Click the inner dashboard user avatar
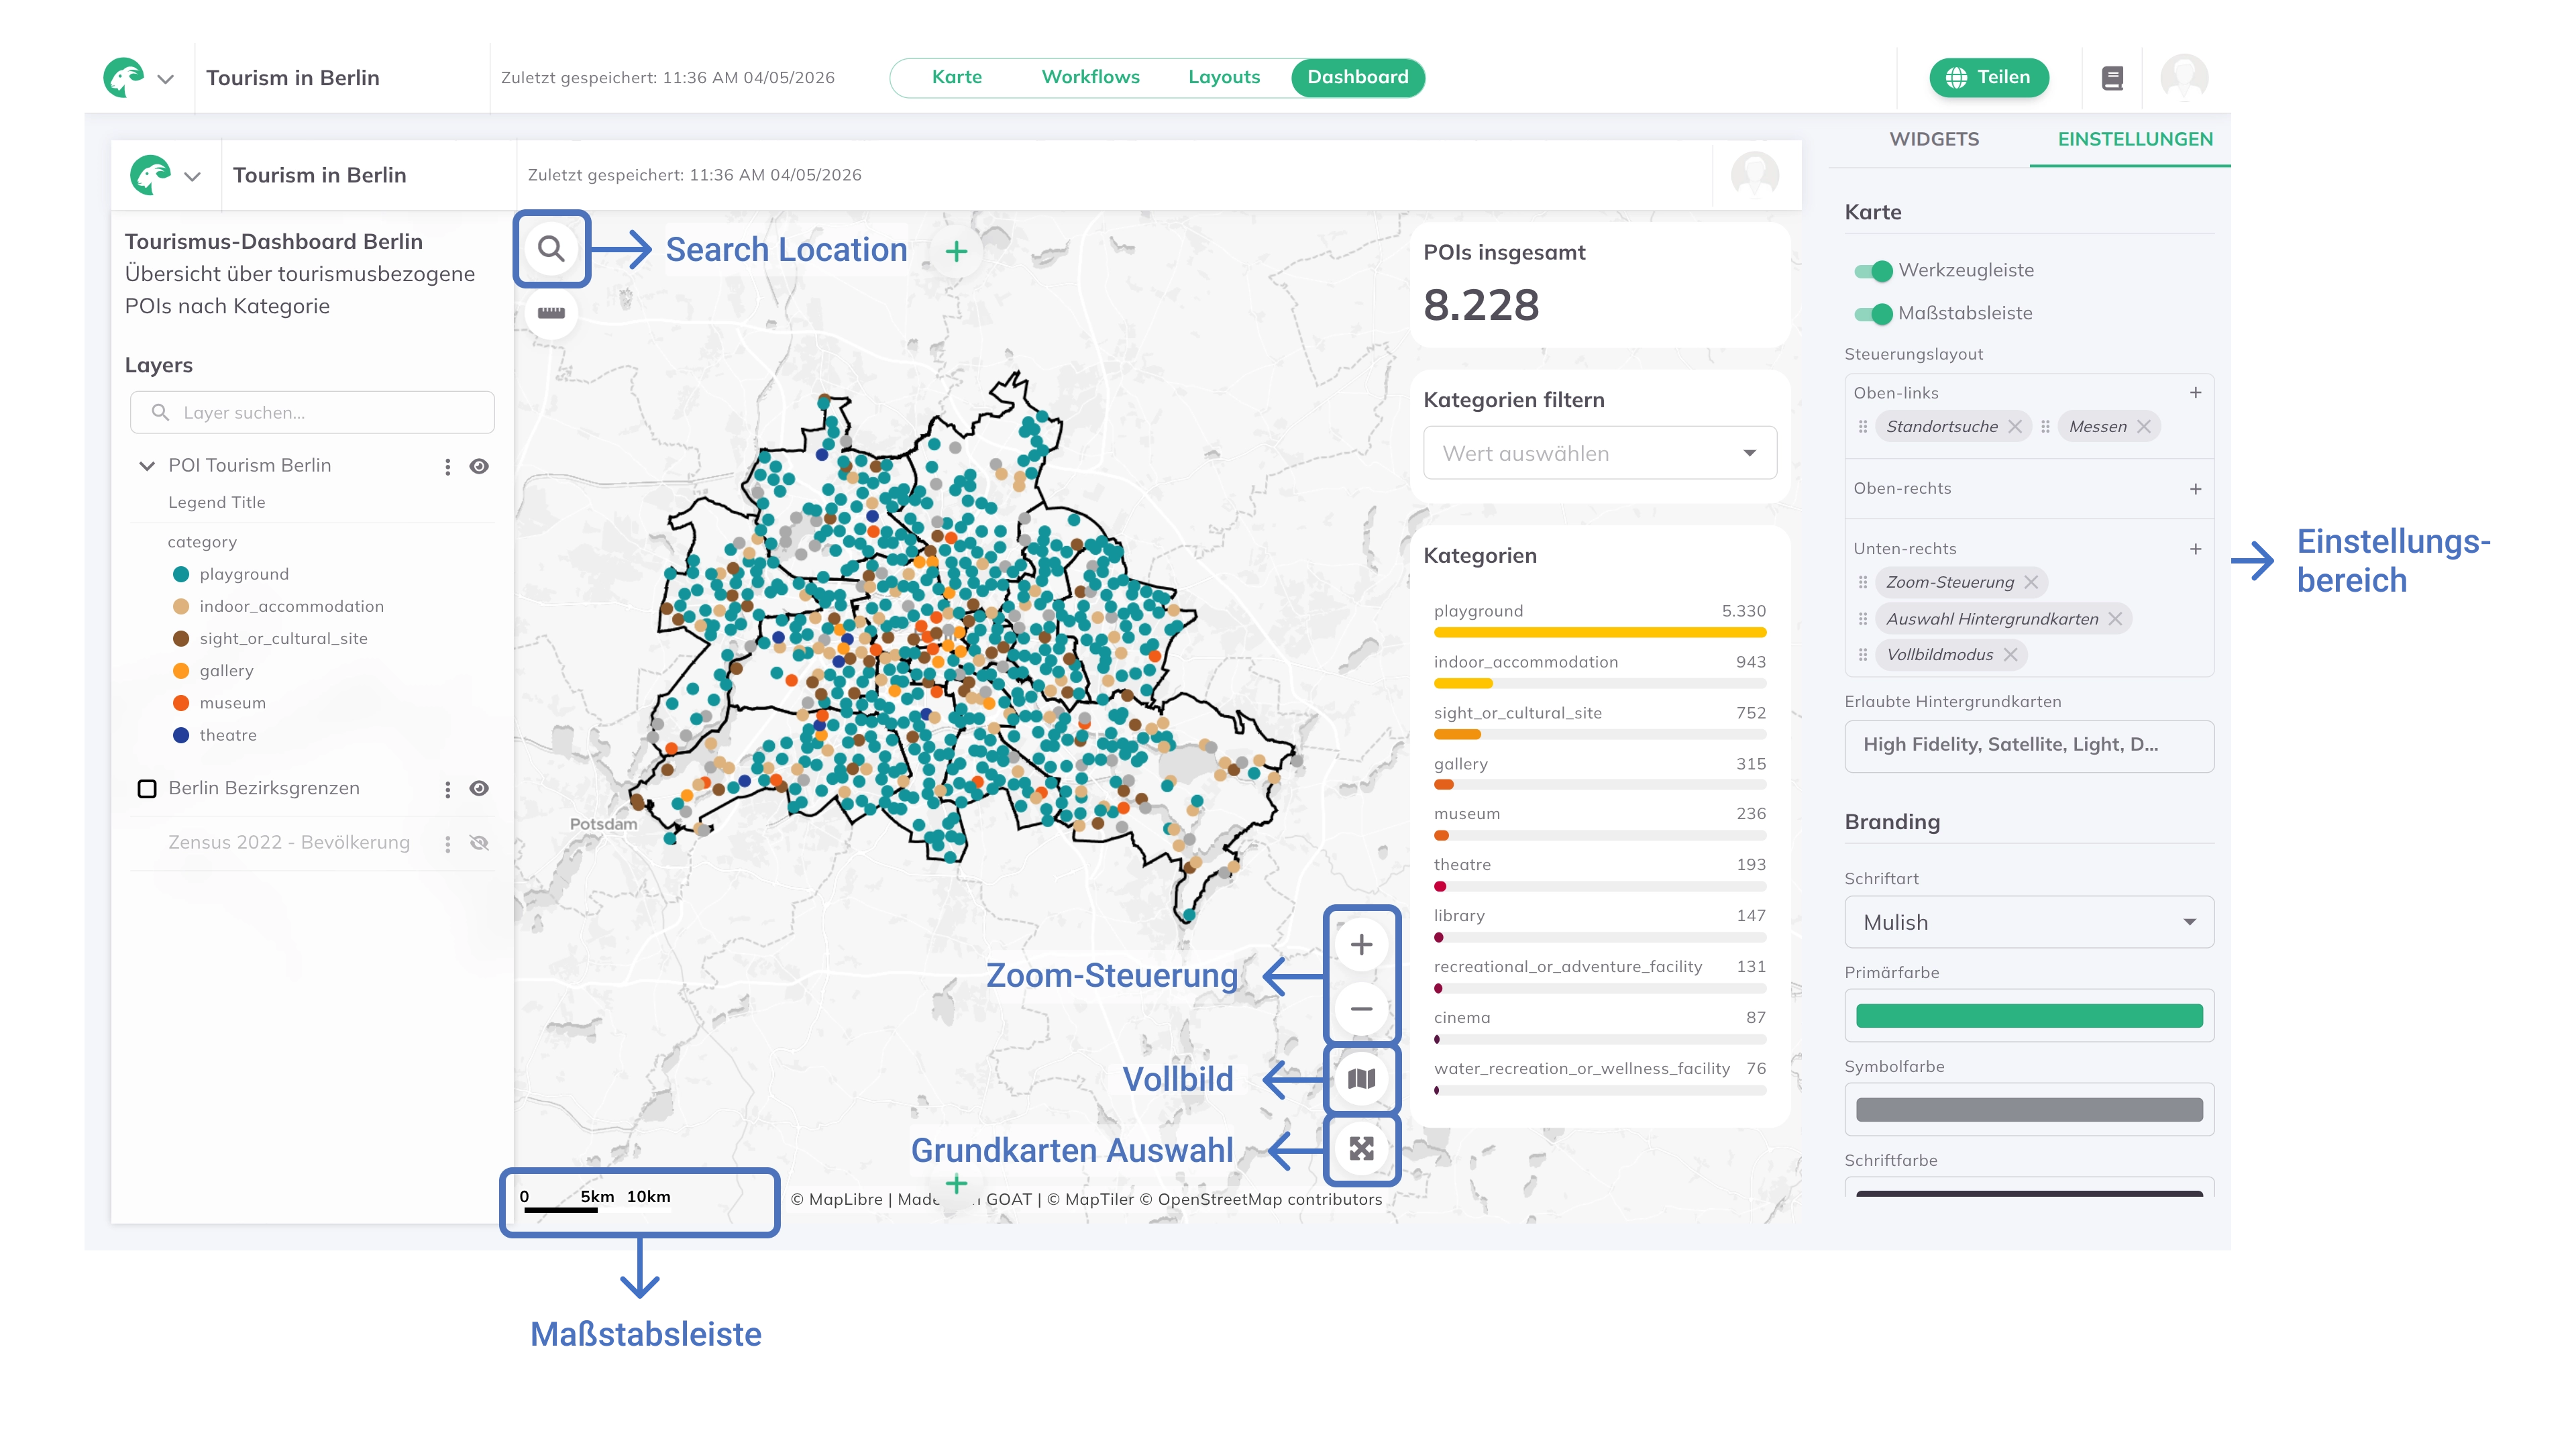The image size is (2576, 1449). click(x=1755, y=175)
